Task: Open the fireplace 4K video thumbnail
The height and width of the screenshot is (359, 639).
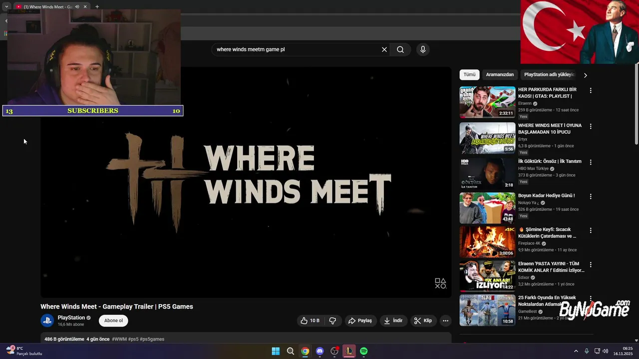Action: pos(487,242)
